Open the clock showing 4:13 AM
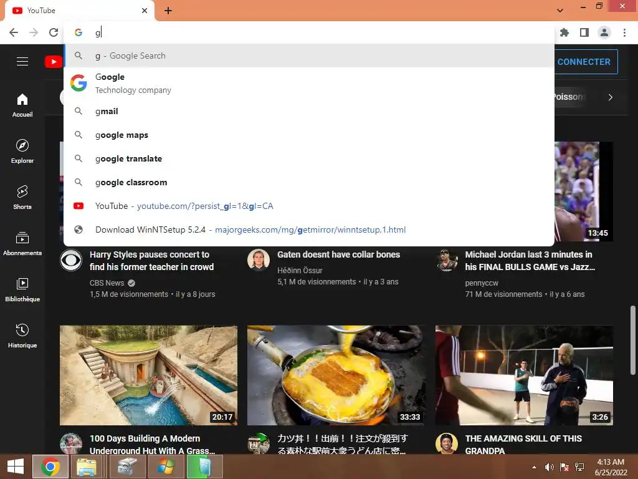638x479 pixels. [611, 467]
